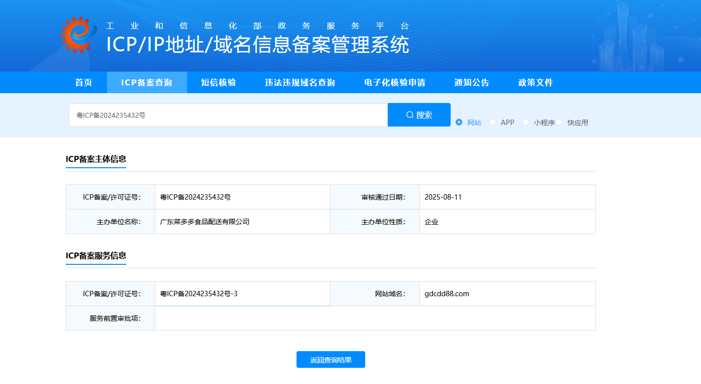Click the 审核通过日期 label
This screenshot has height=384, width=701.
click(x=383, y=197)
